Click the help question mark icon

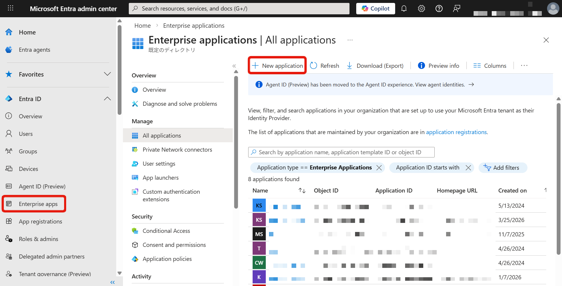[439, 8]
